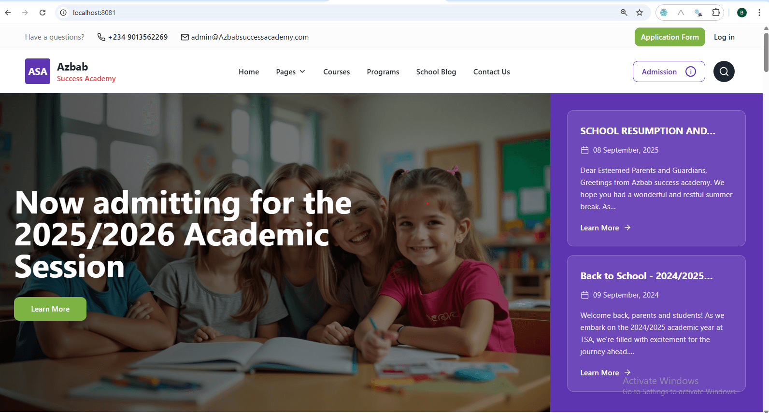This screenshot has height=413, width=769.
Task: Open Learn More under School Resumption card
Action: pos(606,228)
